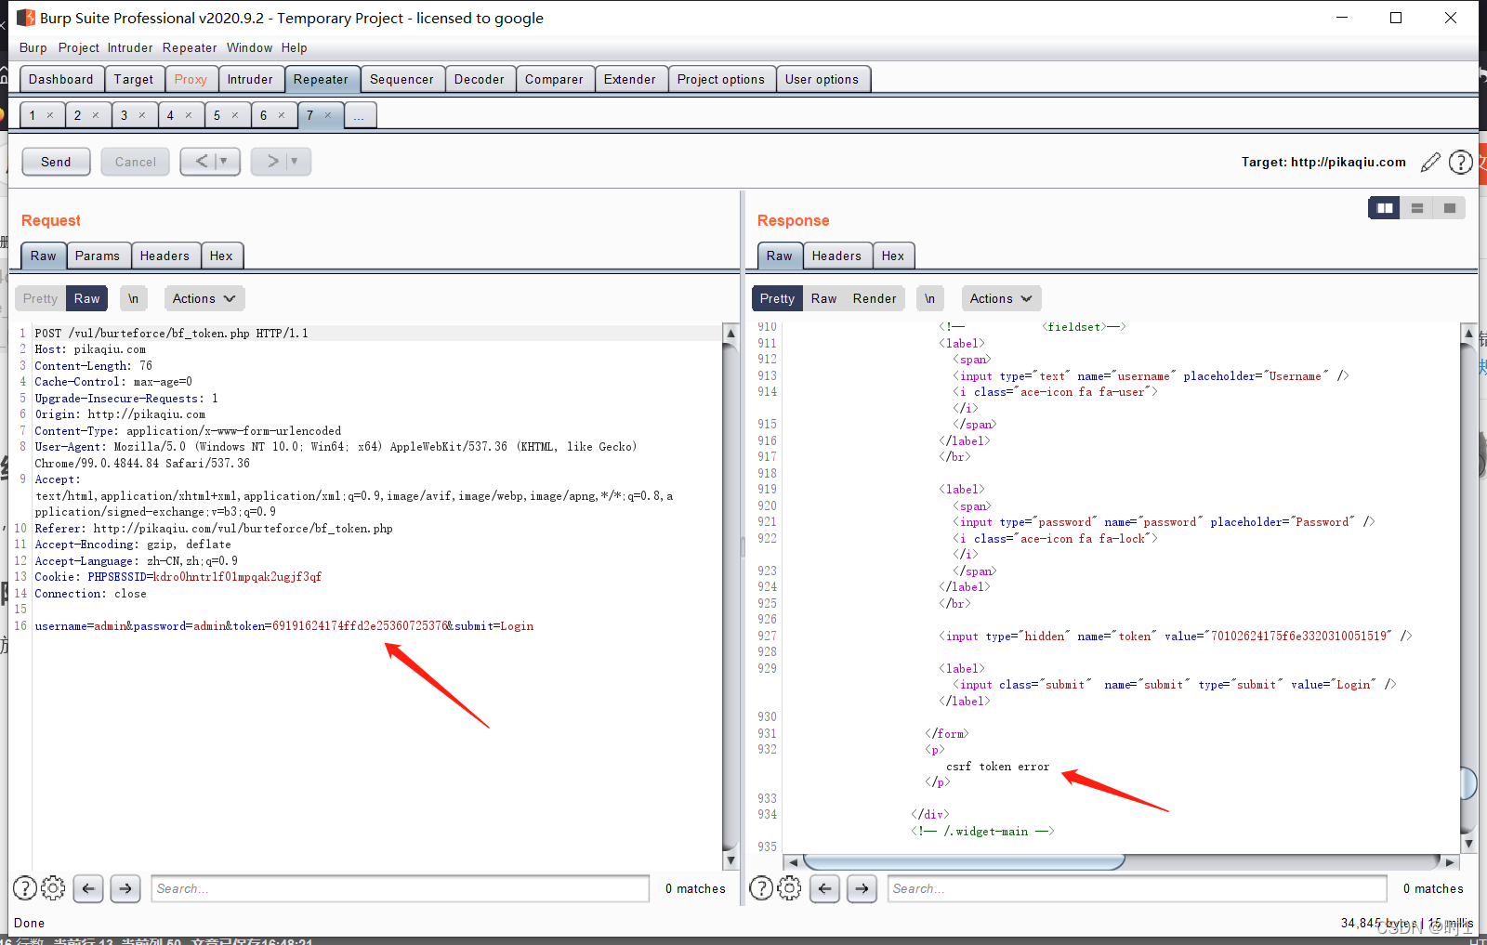Switch to the Dashboard tab
Viewport: 1487px width, 945px height.
[61, 79]
